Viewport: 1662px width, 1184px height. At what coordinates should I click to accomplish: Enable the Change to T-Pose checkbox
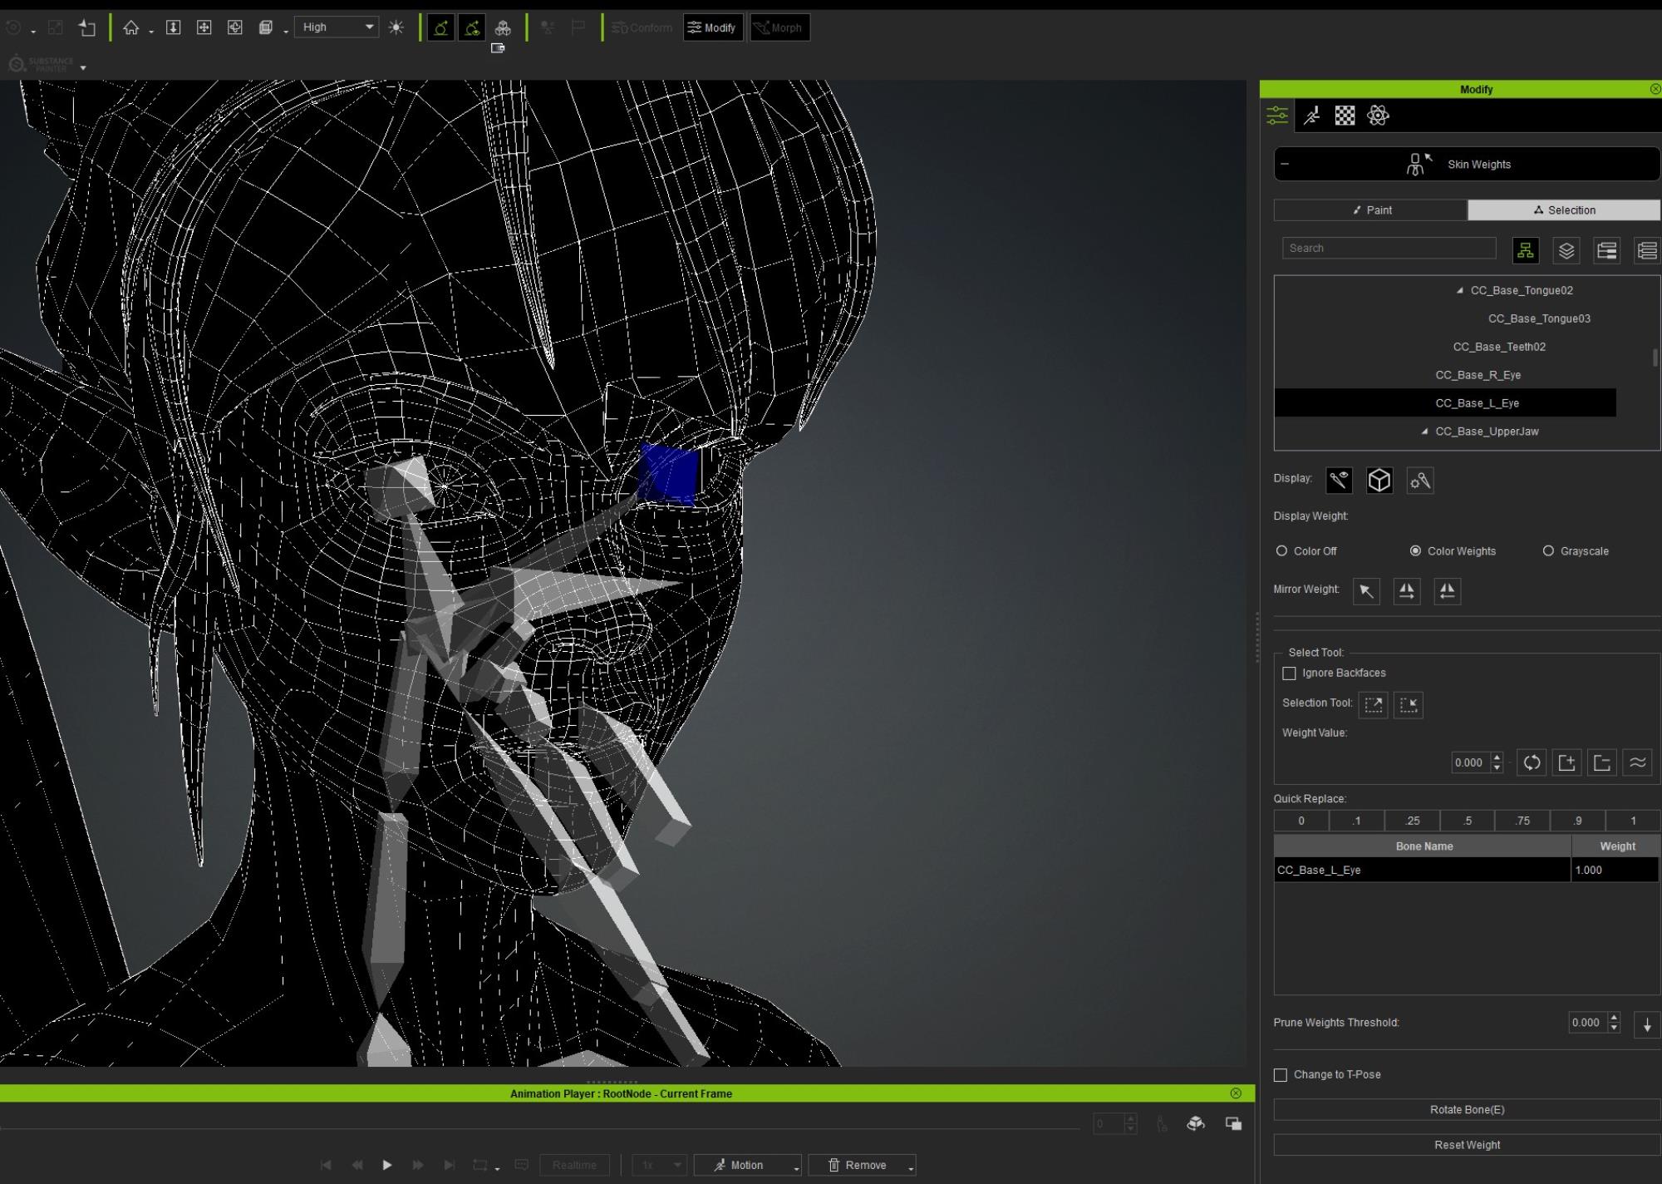coord(1281,1075)
